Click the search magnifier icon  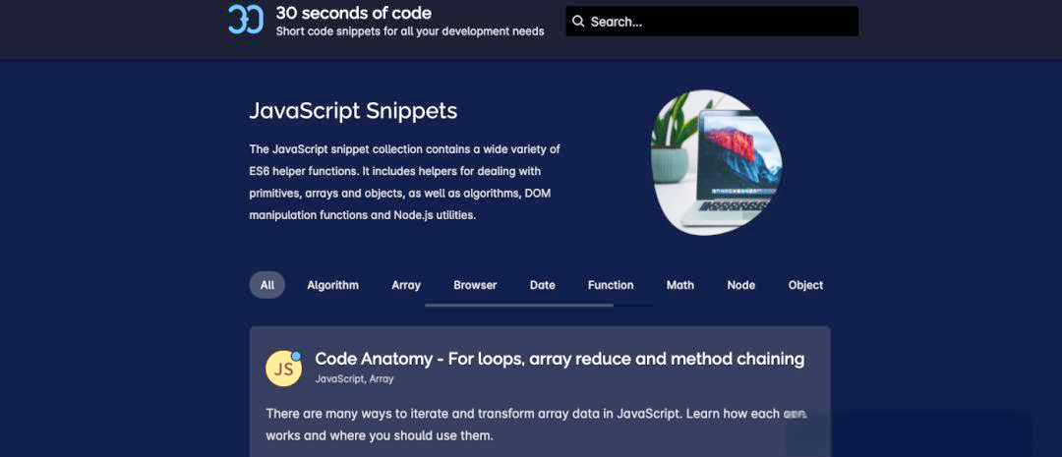pos(578,21)
